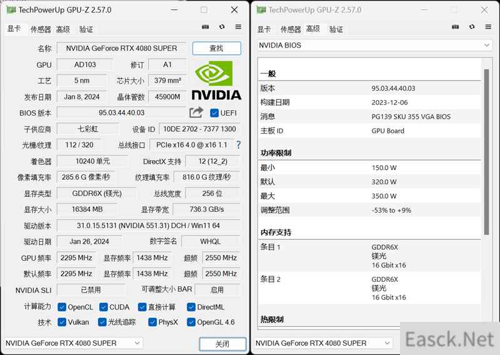Click the GPU name field RTX 4080 SUPER
The height and width of the screenshot is (355, 500).
[121, 48]
